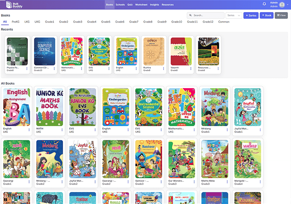Open options menu for Physics Fo... in Recents
This screenshot has width=291, height=204.
[27, 69]
